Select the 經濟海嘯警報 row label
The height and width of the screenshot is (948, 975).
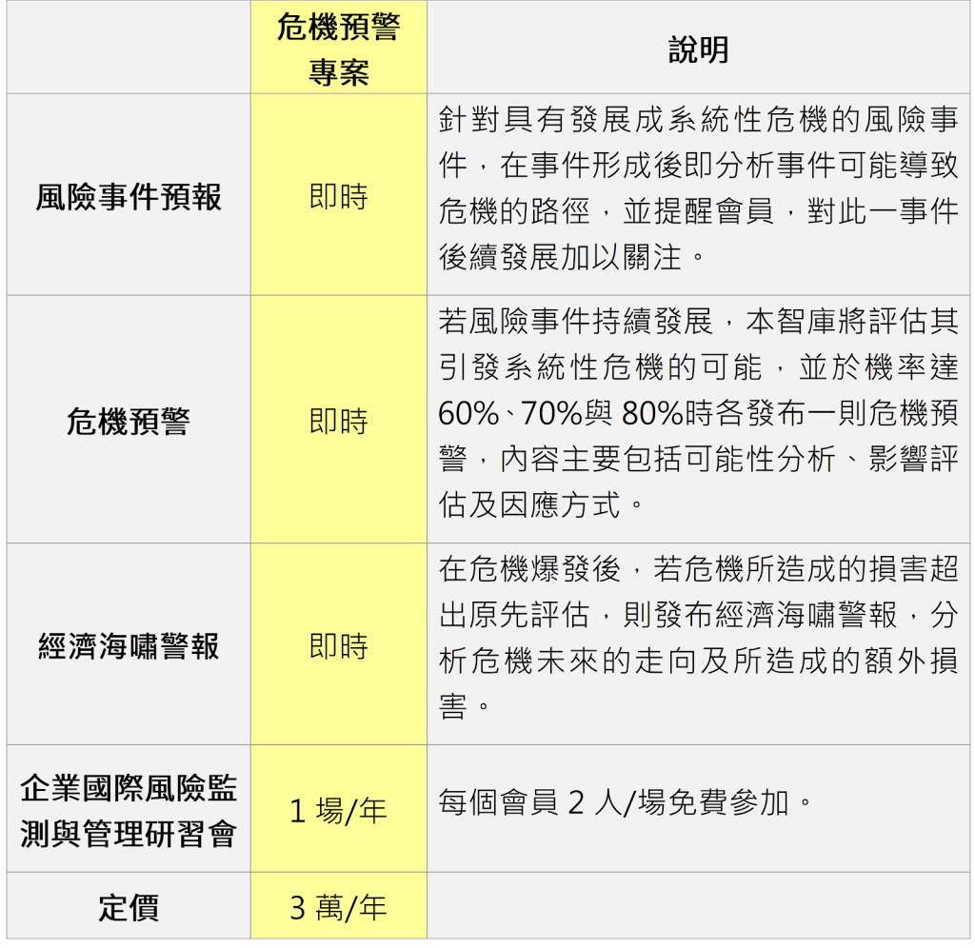129,646
